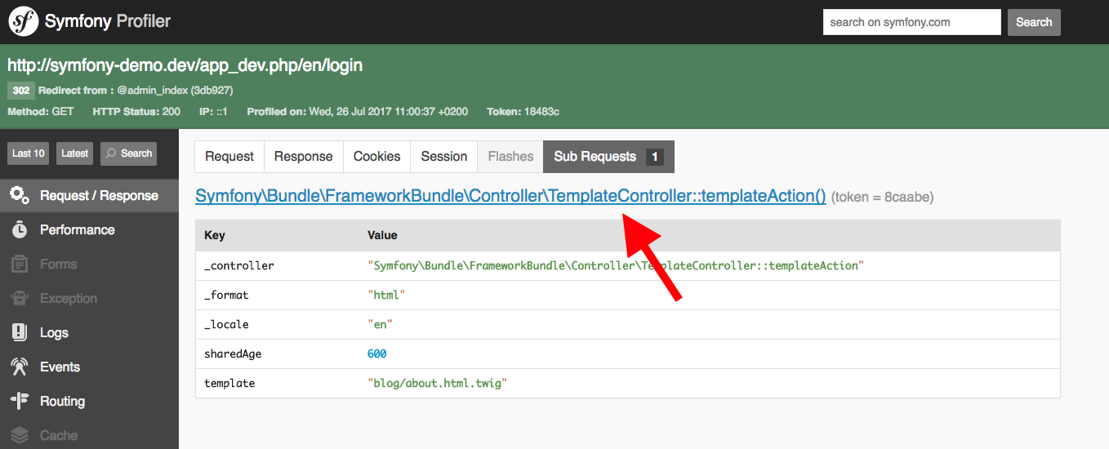Click the "en" value
The width and height of the screenshot is (1109, 449).
click(x=380, y=325)
